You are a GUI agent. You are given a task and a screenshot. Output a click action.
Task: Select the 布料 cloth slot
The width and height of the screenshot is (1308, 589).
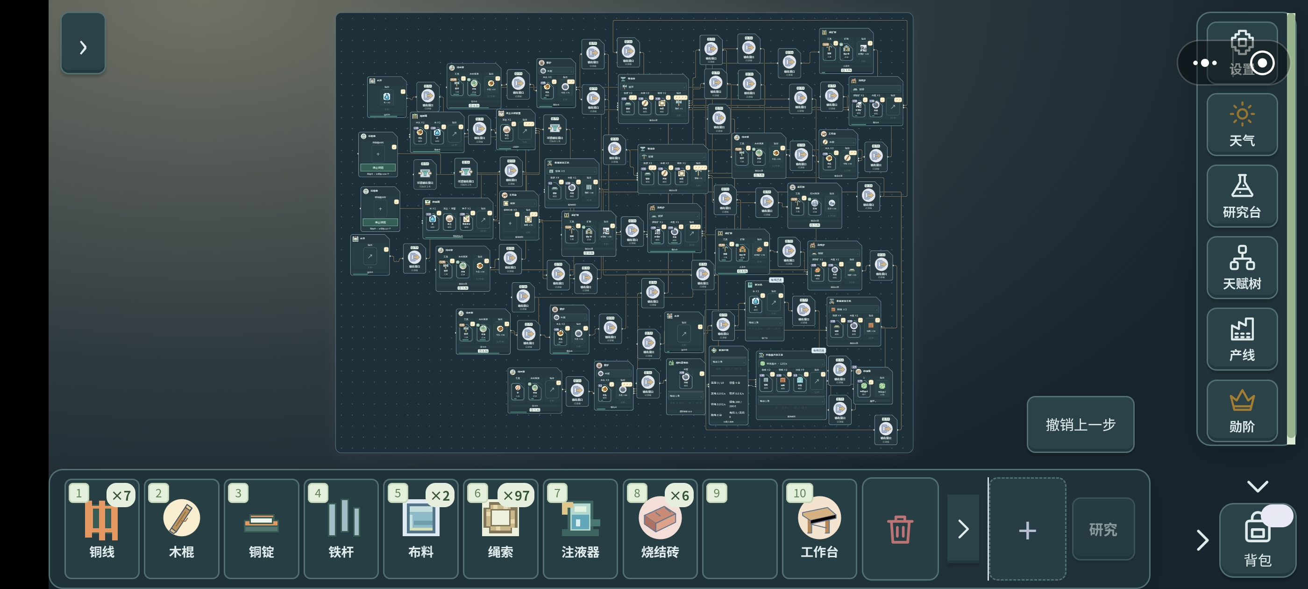pos(420,528)
